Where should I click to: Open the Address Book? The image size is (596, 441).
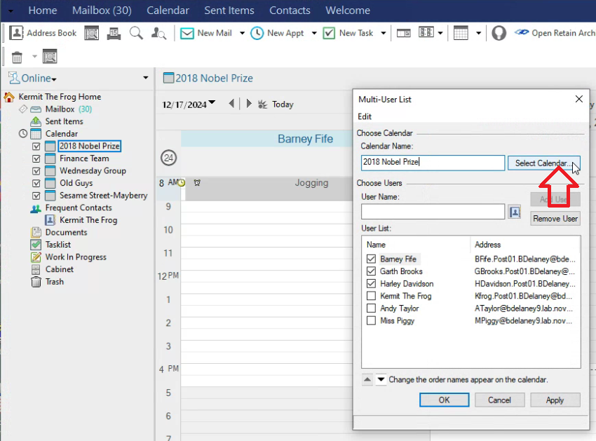43,33
